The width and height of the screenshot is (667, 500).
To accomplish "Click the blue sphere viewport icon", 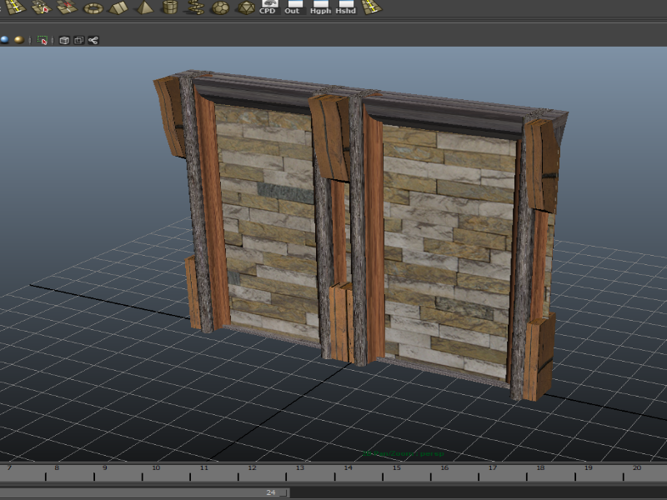I will [4, 39].
